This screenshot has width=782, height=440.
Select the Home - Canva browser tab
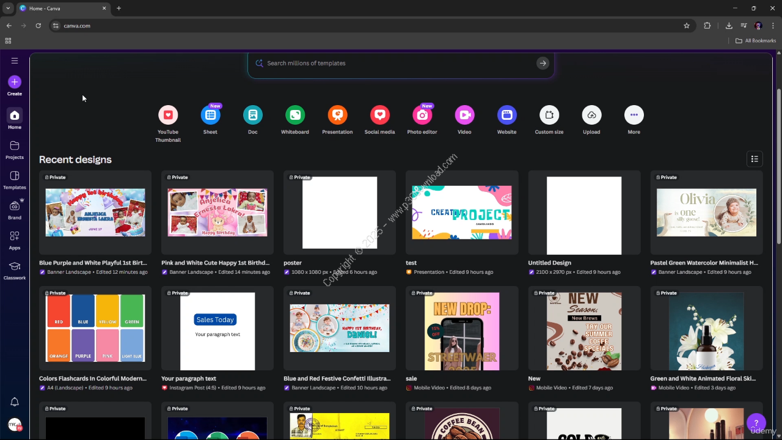click(x=62, y=8)
